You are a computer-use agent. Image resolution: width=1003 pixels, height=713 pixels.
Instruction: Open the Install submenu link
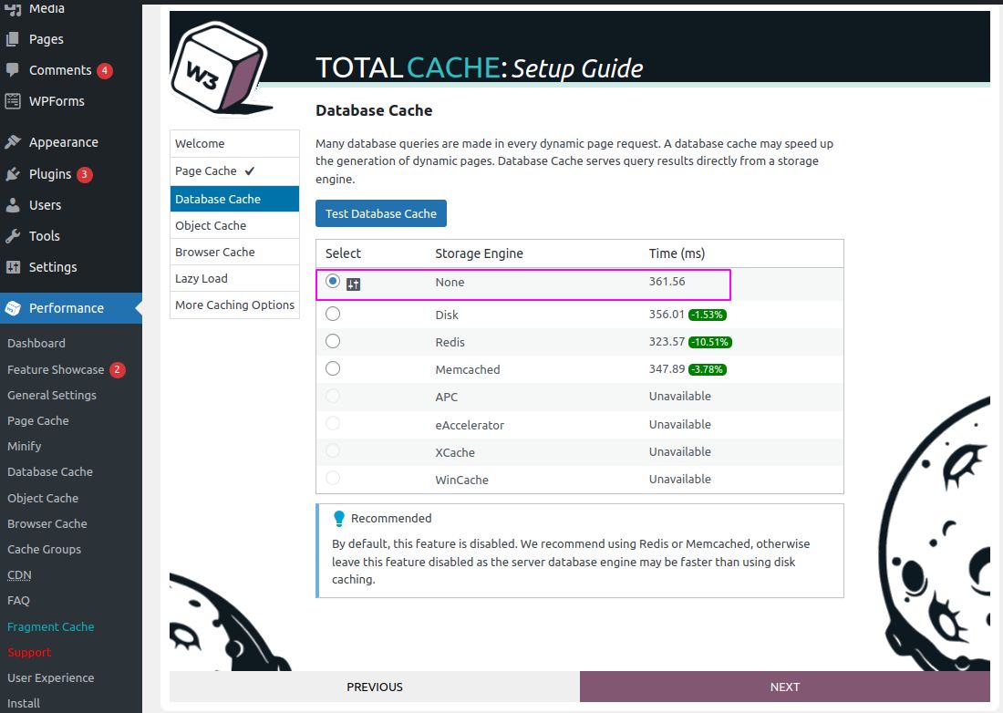(x=24, y=703)
